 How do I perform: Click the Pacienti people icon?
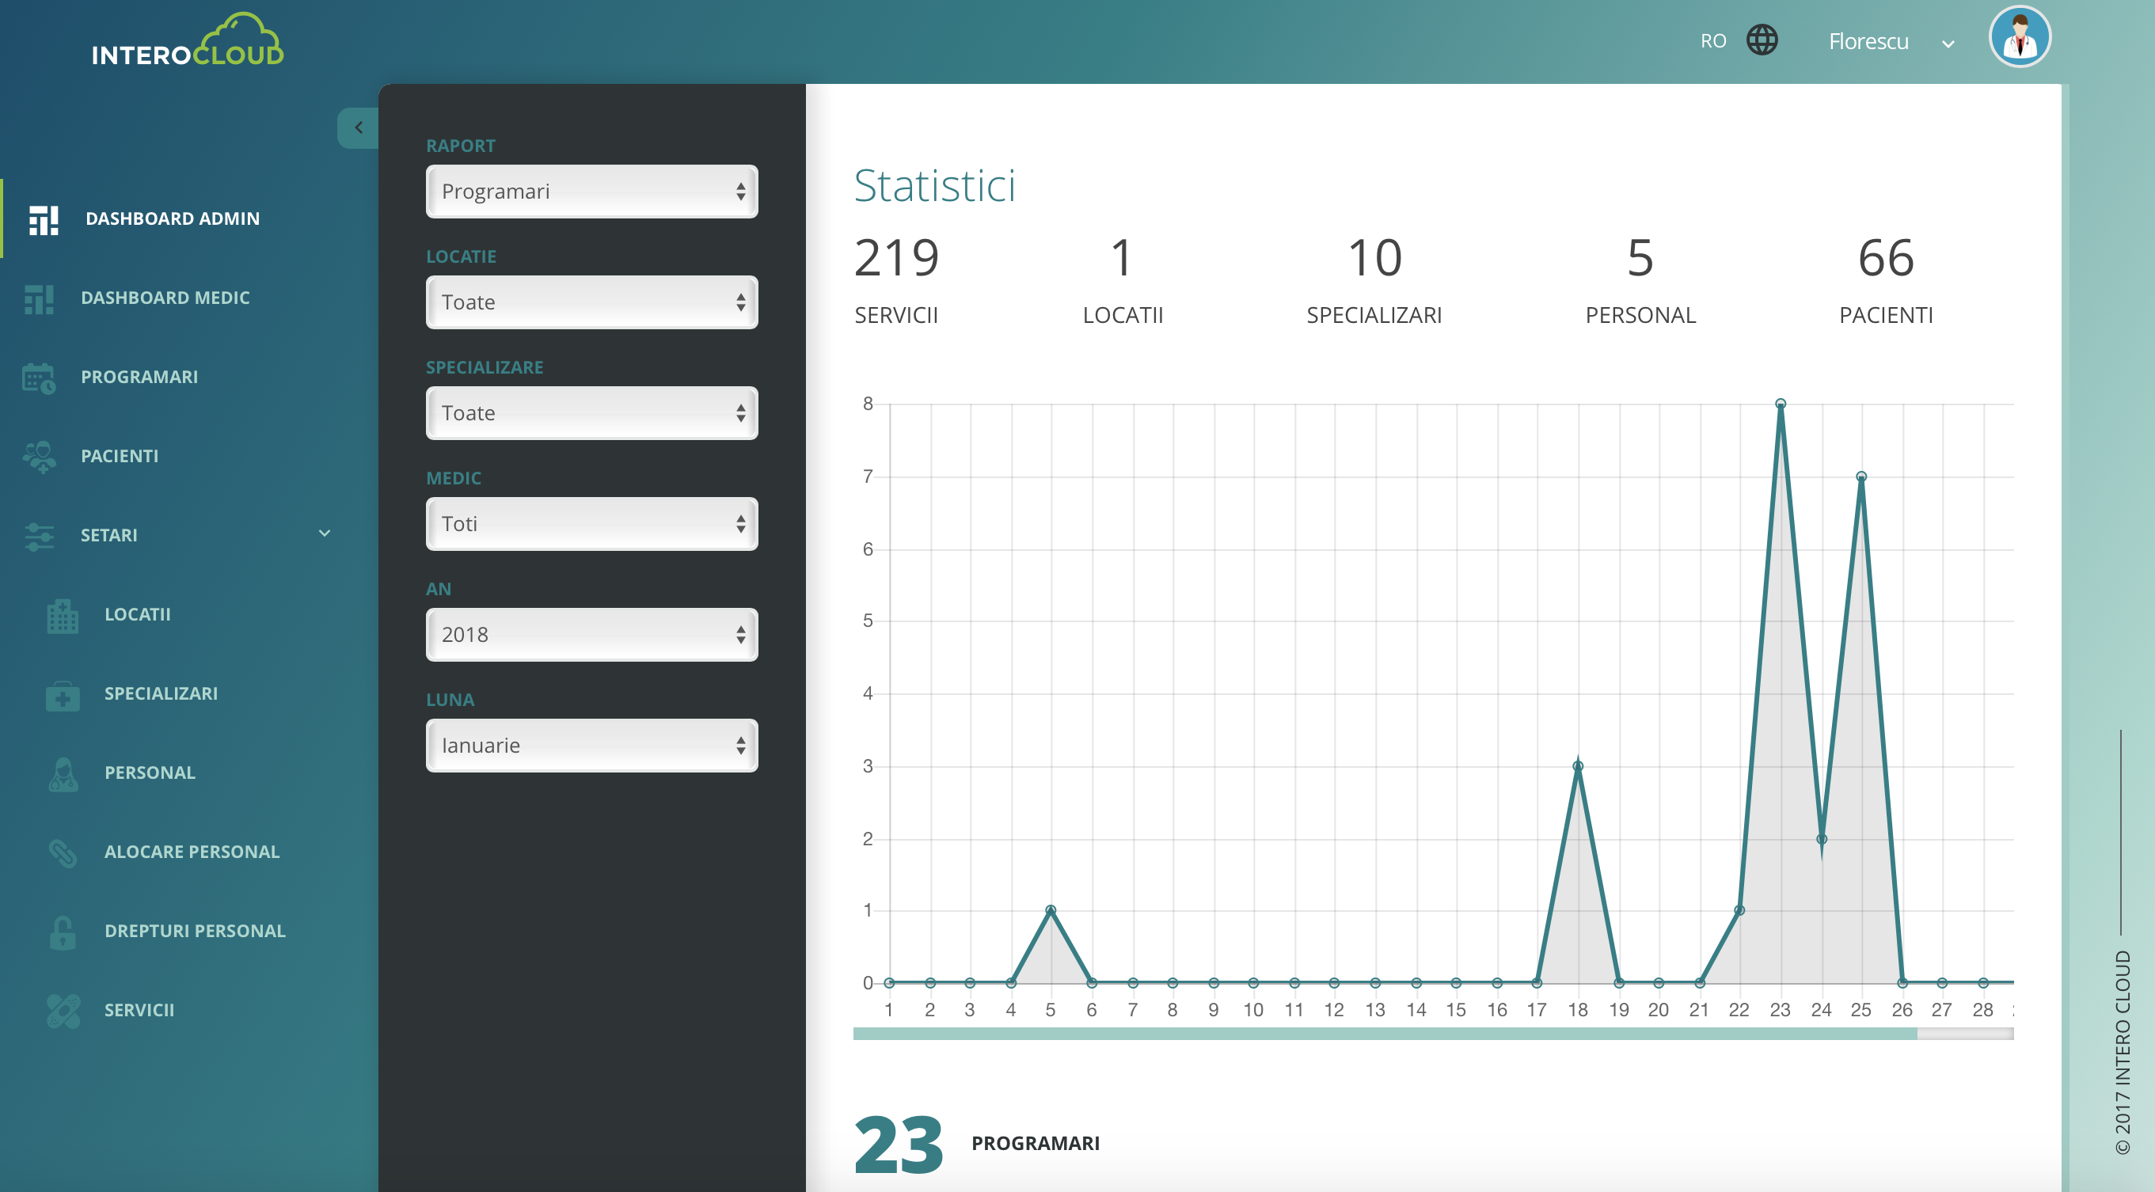point(39,457)
